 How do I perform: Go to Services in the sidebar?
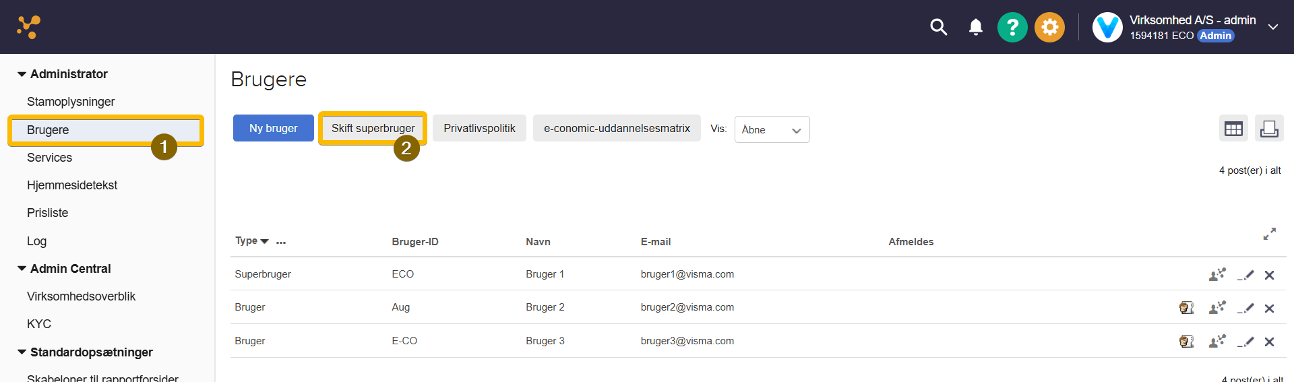(x=49, y=158)
